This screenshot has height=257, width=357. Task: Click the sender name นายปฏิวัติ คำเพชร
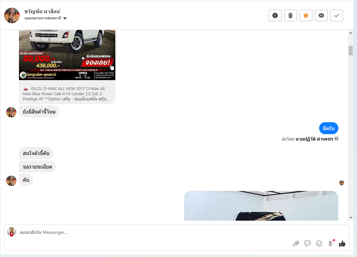[x=314, y=139]
